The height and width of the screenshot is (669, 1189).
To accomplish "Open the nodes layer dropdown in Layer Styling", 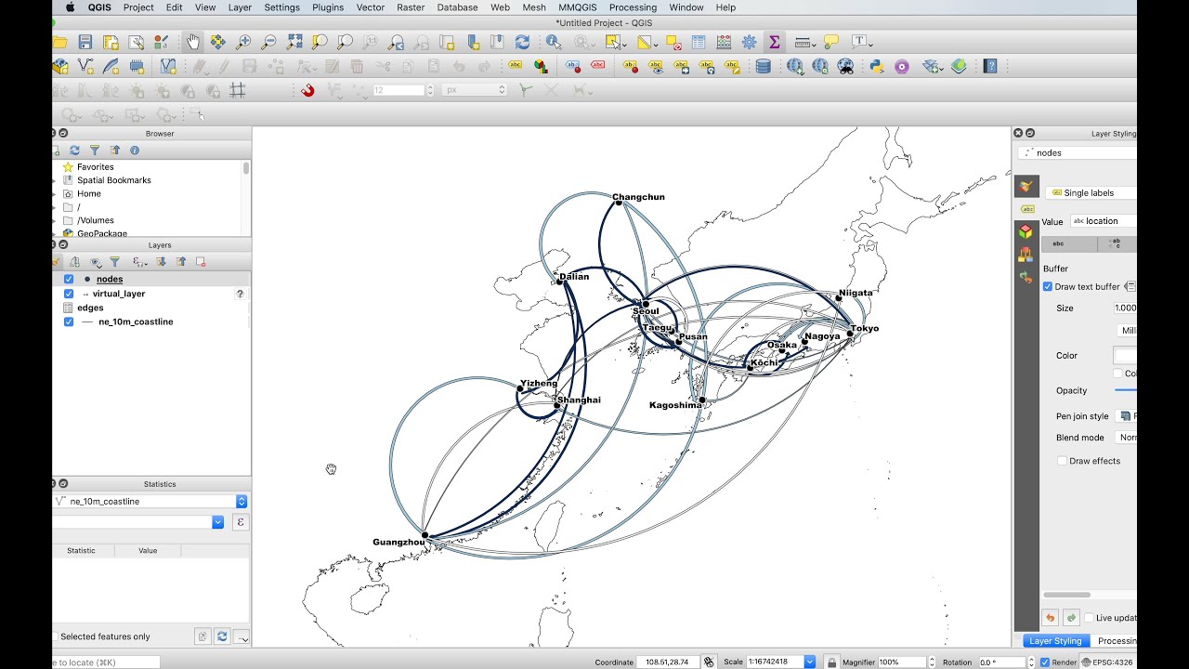I will [1078, 152].
